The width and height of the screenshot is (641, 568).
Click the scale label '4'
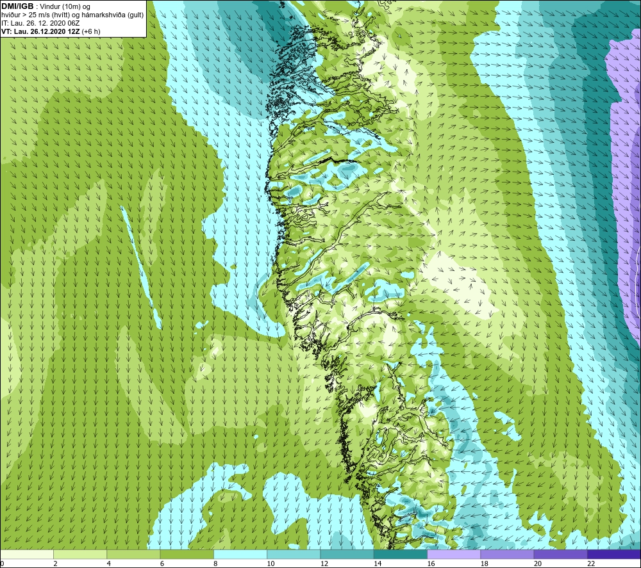click(109, 564)
